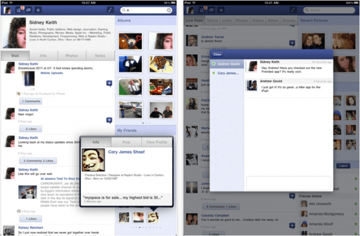Open the two women Recent Pictures thumbnail
This screenshot has height=236, width=360.
pyautogui.click(x=313, y=41)
